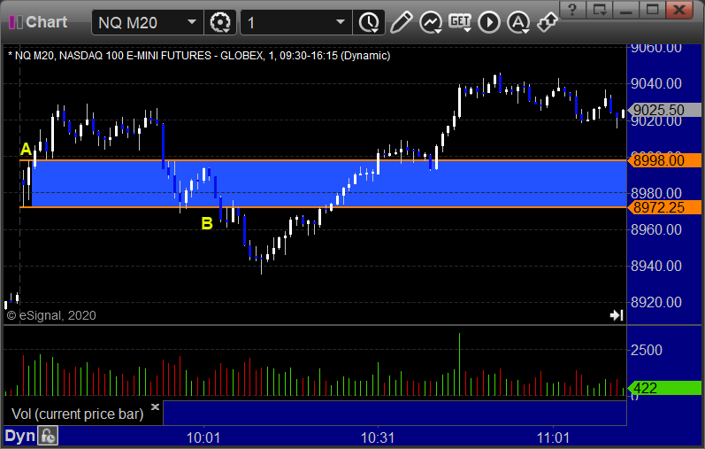The image size is (705, 449).
Task: Click the lower orange line at 8972.25
Action: point(323,207)
